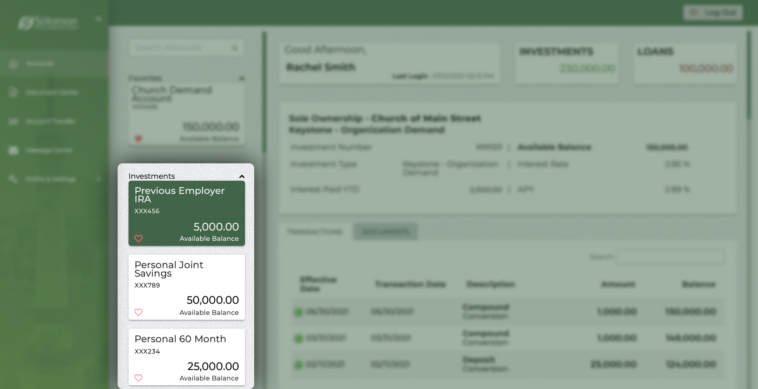This screenshot has height=389, width=758.
Task: Click account number XXX234
Action: [147, 351]
